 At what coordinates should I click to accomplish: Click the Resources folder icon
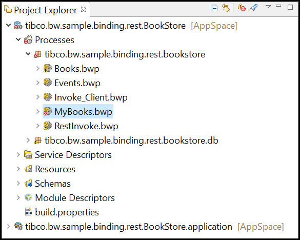tap(28, 169)
